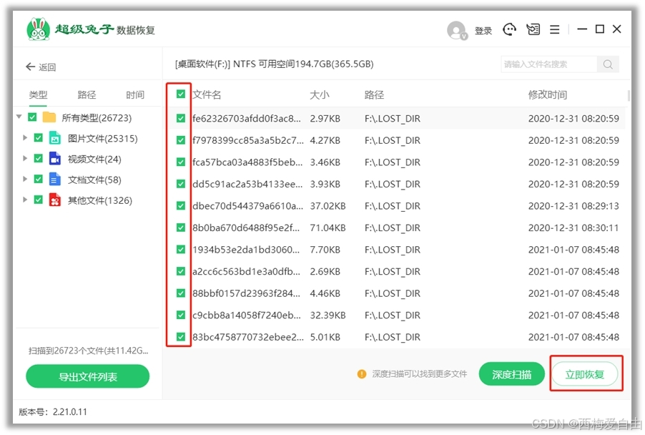This screenshot has height=435, width=645.
Task: Uncheck file dd5c91ac2a53b4133ee
Action: (x=181, y=184)
